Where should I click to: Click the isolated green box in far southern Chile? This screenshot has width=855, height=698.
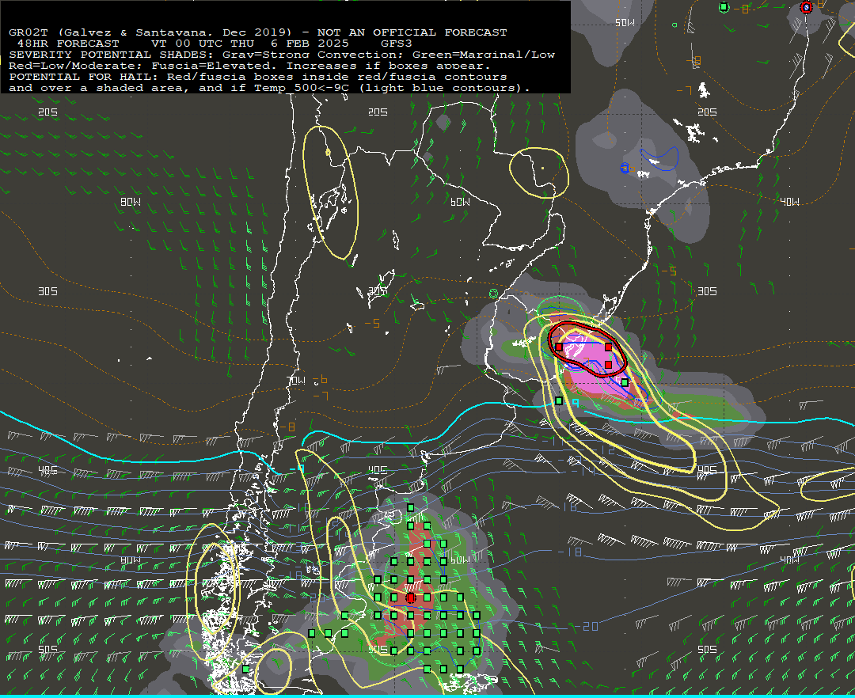point(246,670)
